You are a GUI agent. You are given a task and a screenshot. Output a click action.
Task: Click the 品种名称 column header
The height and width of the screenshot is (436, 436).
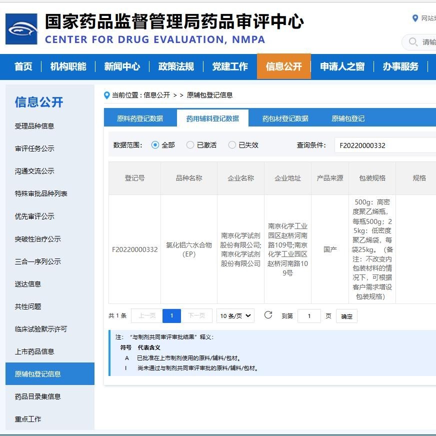pos(189,178)
